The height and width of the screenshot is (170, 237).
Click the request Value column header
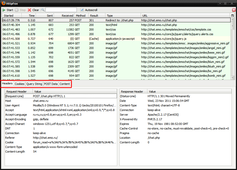coord(75,91)
